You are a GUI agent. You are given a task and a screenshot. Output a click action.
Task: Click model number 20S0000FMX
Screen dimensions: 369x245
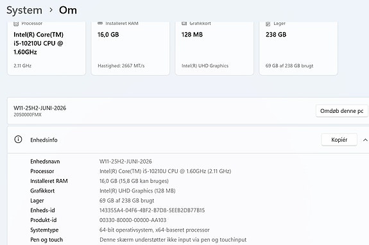(28, 115)
